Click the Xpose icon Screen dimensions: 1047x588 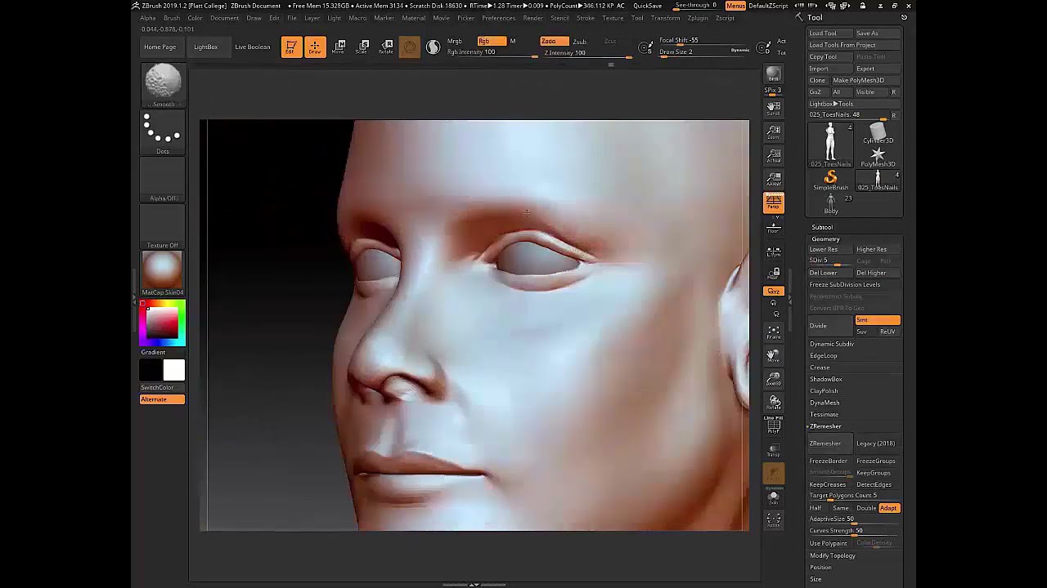coord(773,519)
